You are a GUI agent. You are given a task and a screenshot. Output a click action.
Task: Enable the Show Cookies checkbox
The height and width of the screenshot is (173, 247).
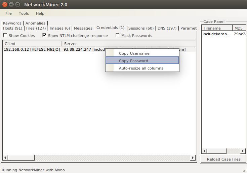[x=5, y=35]
